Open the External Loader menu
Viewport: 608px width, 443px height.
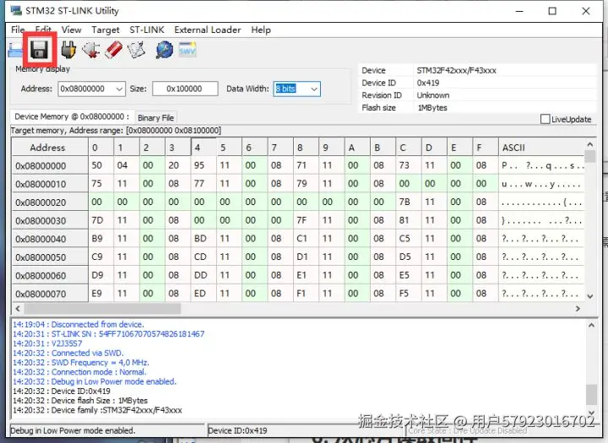(208, 30)
